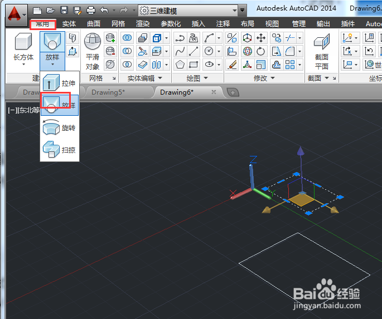Click the Save floppy disk icon
The width and height of the screenshot is (382, 319).
tap(64, 11)
